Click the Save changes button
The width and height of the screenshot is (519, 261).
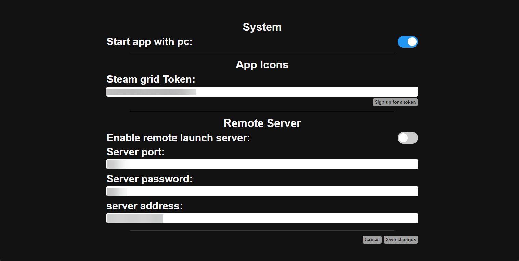(x=401, y=239)
